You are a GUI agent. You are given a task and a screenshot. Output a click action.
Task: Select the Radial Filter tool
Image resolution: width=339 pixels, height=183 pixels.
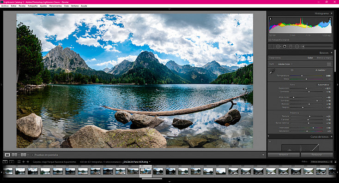coord(297,47)
